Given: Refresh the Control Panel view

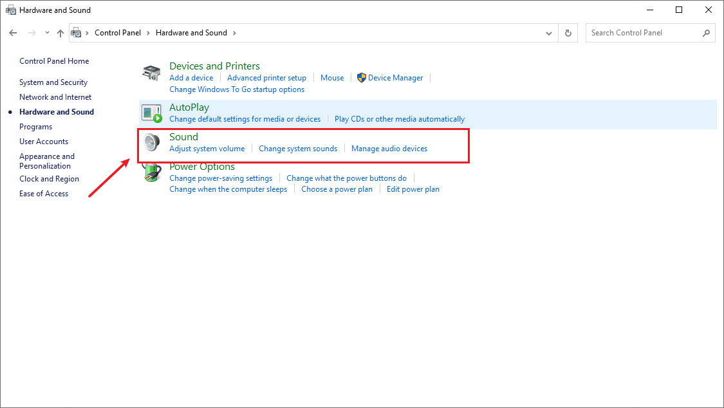Looking at the screenshot, I should tap(568, 33).
